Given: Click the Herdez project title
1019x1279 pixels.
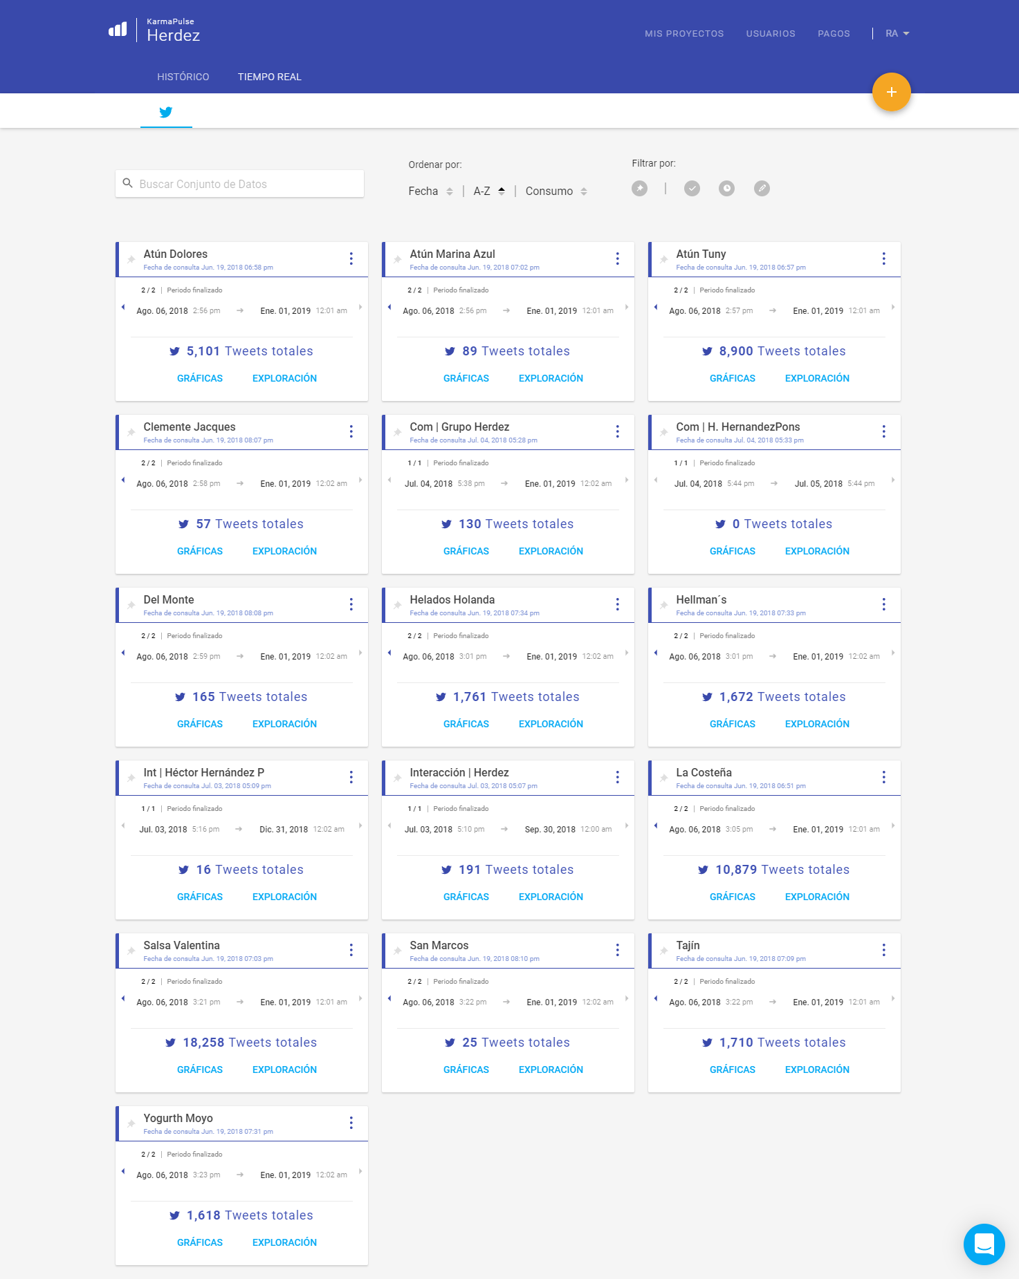Looking at the screenshot, I should [x=173, y=35].
